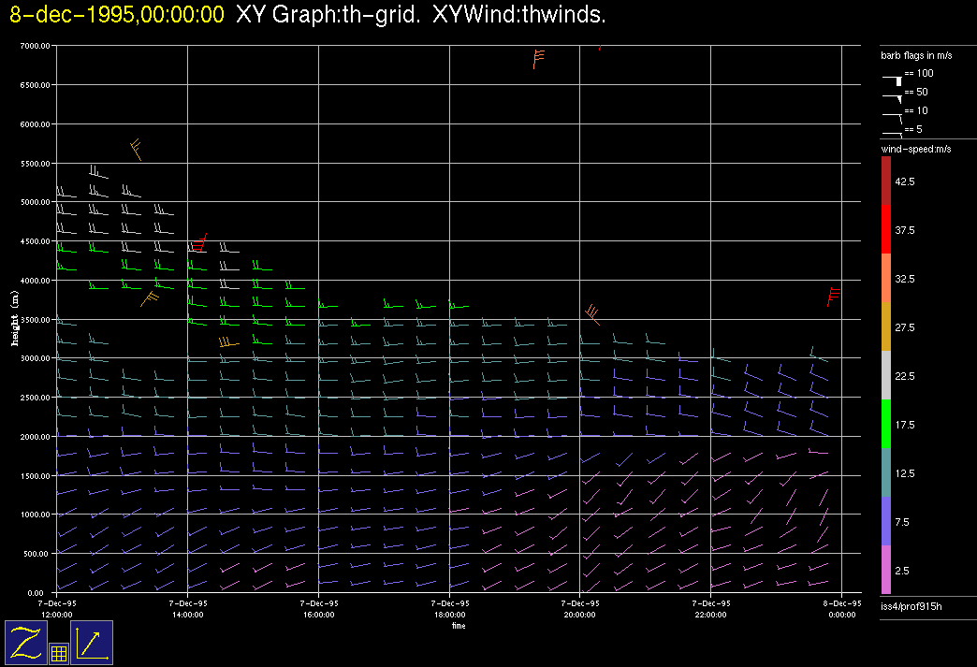
Task: Click the 100 m/s barb flag symbol
Action: coord(894,78)
